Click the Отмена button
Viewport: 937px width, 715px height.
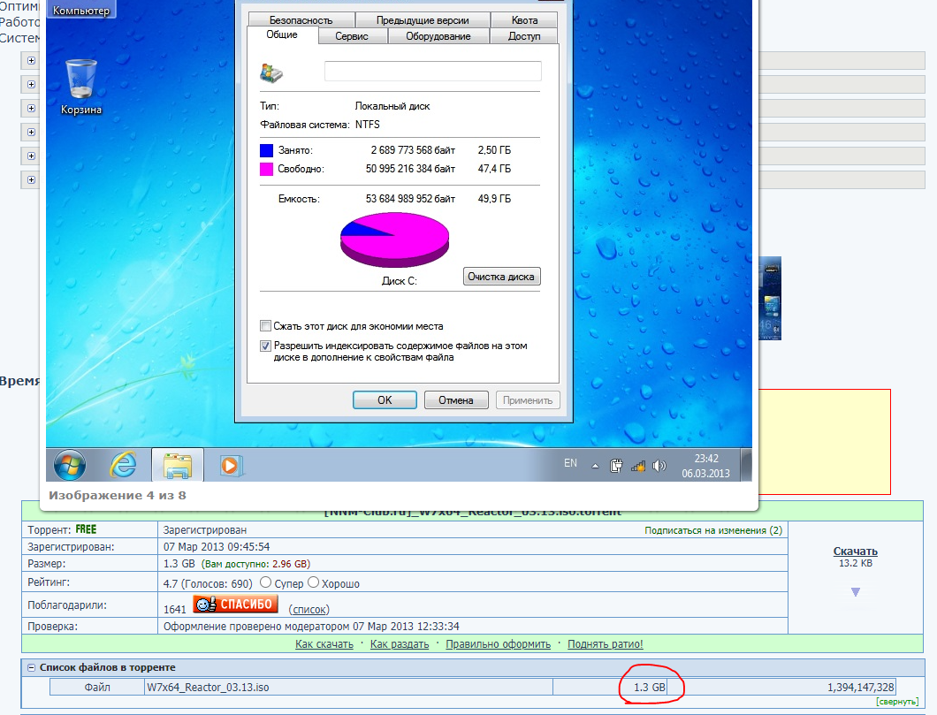[456, 399]
